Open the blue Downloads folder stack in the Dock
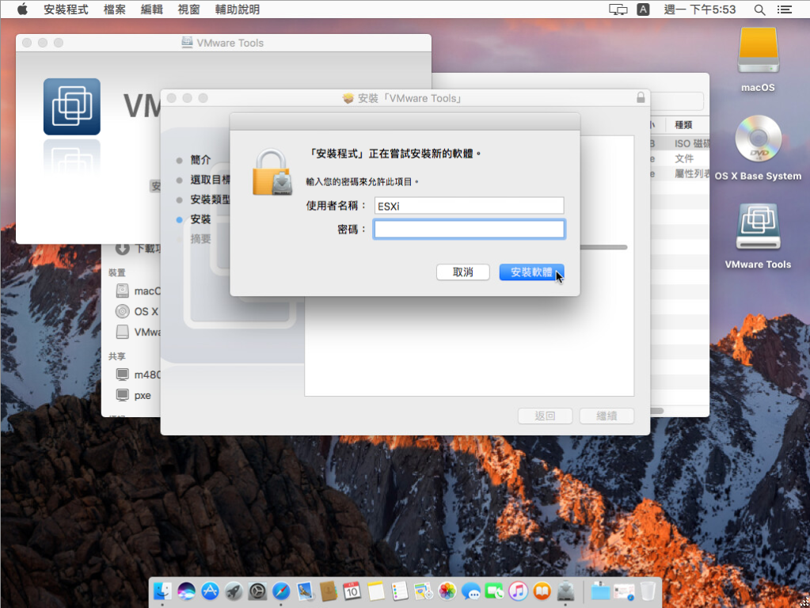The width and height of the screenshot is (810, 608). coord(600,591)
